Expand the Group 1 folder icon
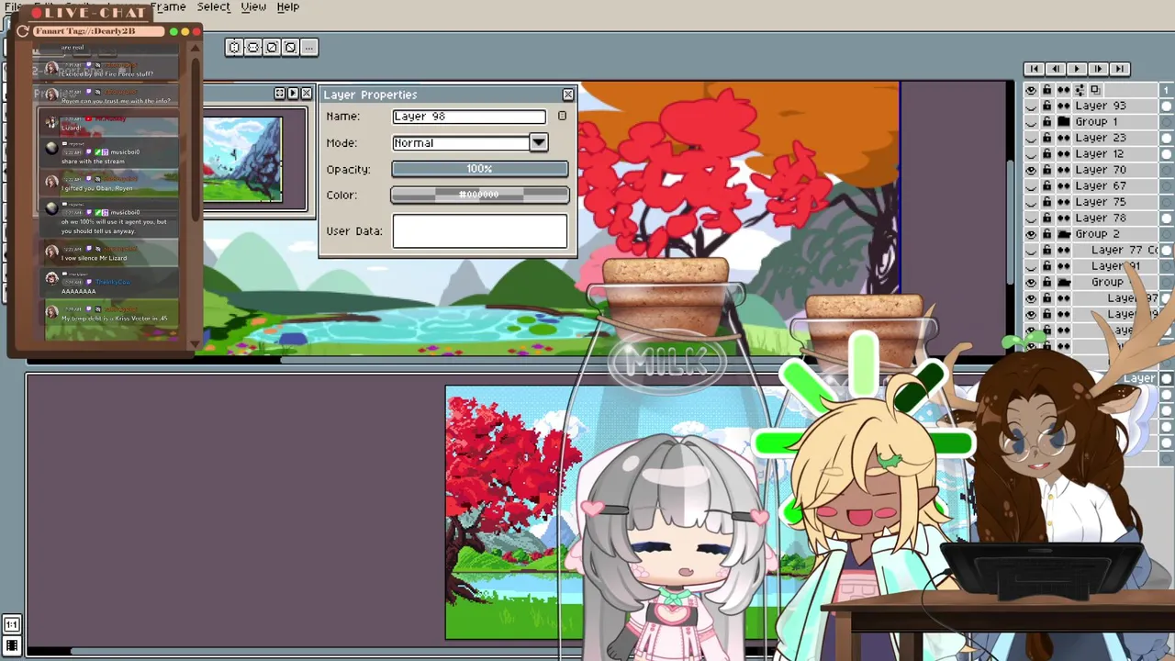Screen dimensions: 1175x661 pos(1063,122)
